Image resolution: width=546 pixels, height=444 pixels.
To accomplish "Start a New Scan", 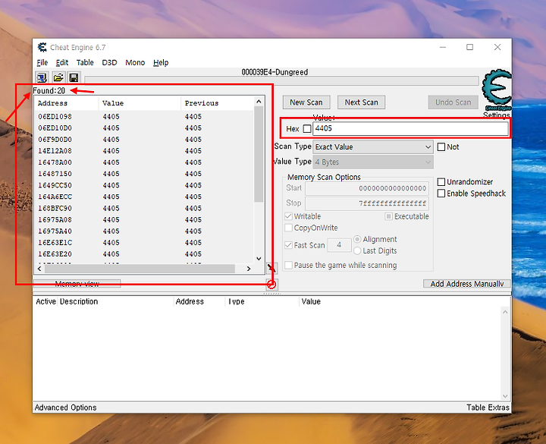I will [306, 102].
